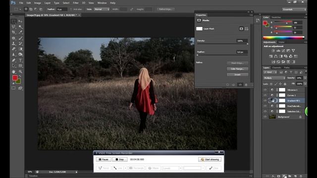The image size is (317, 178).
Task: Add Brightness/Contrast adjustment icon
Action: click(273, 50)
